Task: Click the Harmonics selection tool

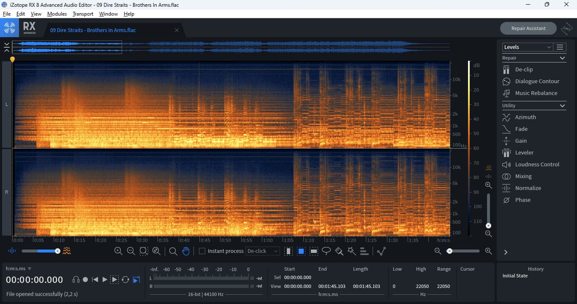Action: [x=364, y=251]
